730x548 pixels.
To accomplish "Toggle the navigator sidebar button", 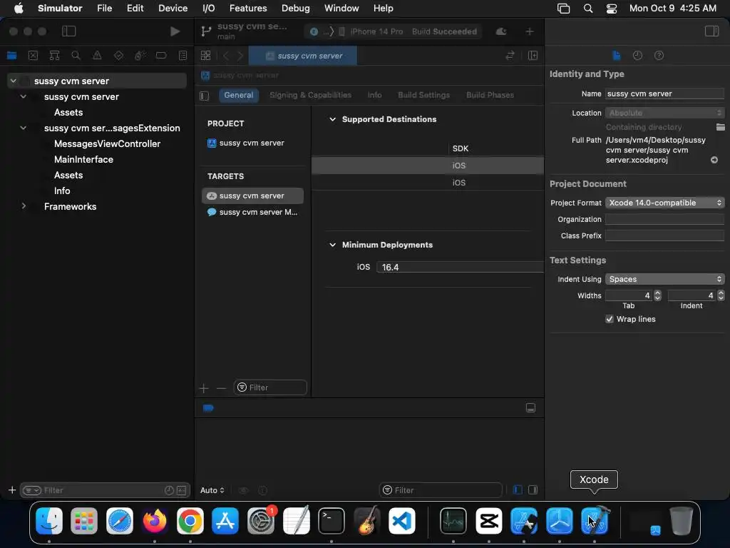I will tap(69, 31).
